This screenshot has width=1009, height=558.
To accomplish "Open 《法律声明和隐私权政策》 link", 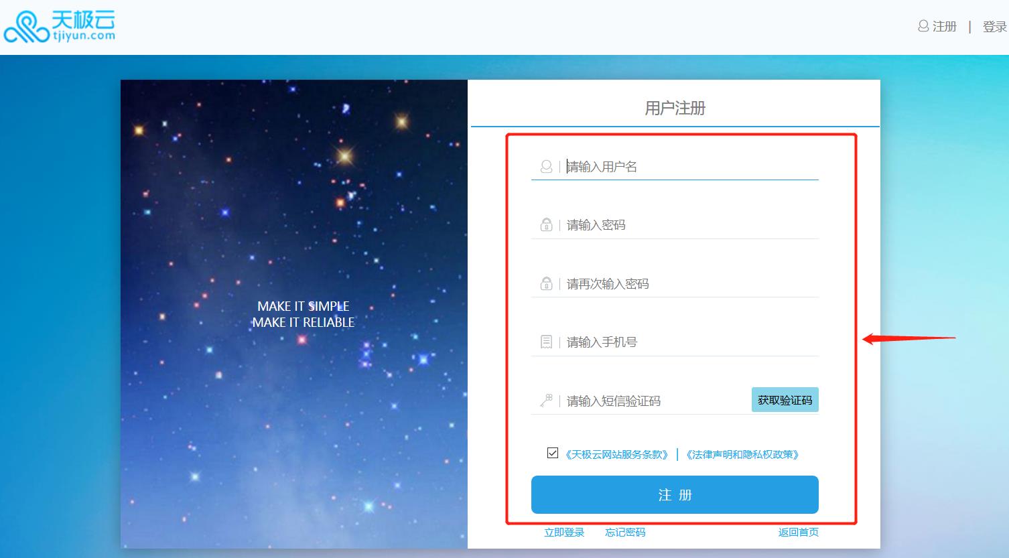I will (x=742, y=454).
